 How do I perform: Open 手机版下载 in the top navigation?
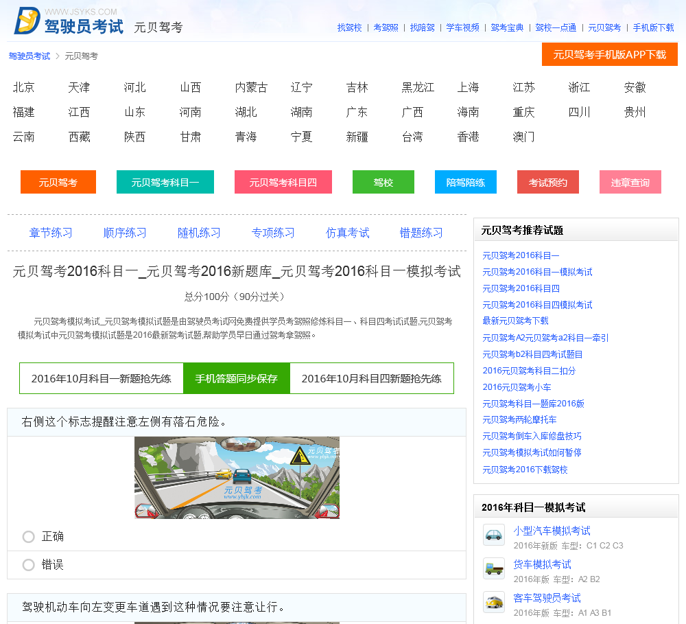[x=654, y=27]
